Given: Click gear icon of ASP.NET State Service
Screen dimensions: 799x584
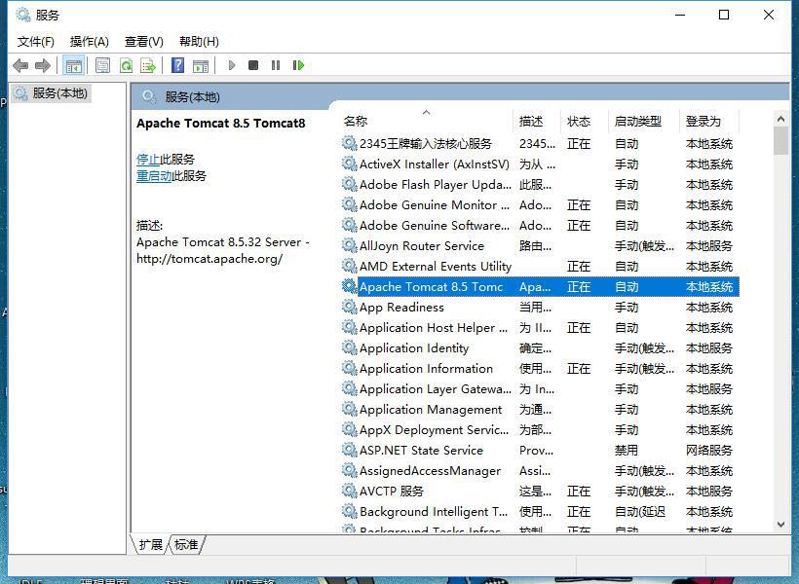Looking at the screenshot, I should [x=349, y=450].
